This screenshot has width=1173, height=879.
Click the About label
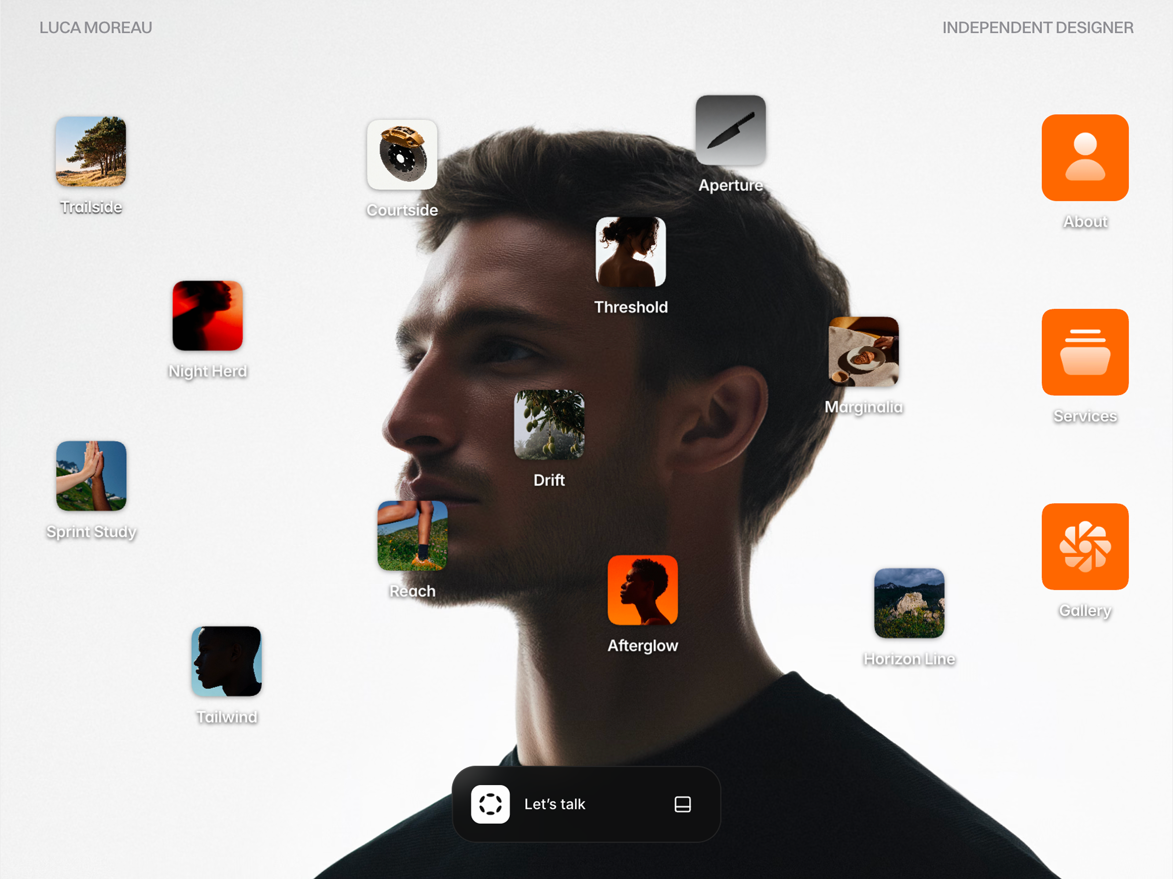coord(1085,222)
